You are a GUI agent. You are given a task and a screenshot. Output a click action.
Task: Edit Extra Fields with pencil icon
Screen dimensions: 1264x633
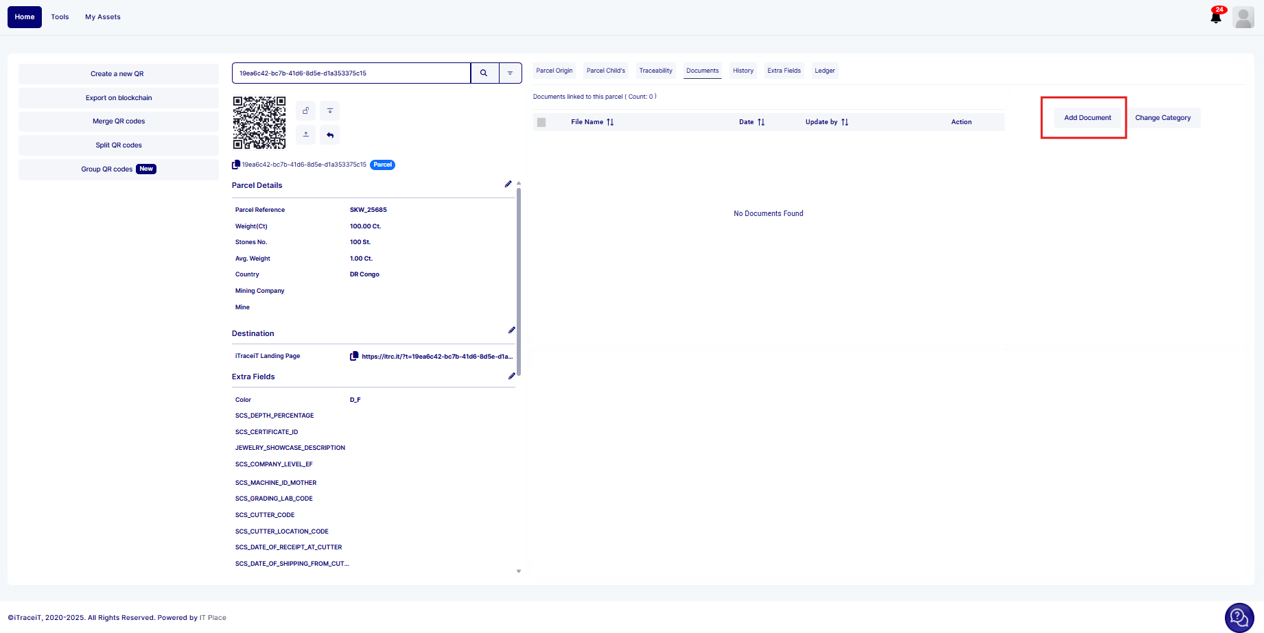pos(511,376)
